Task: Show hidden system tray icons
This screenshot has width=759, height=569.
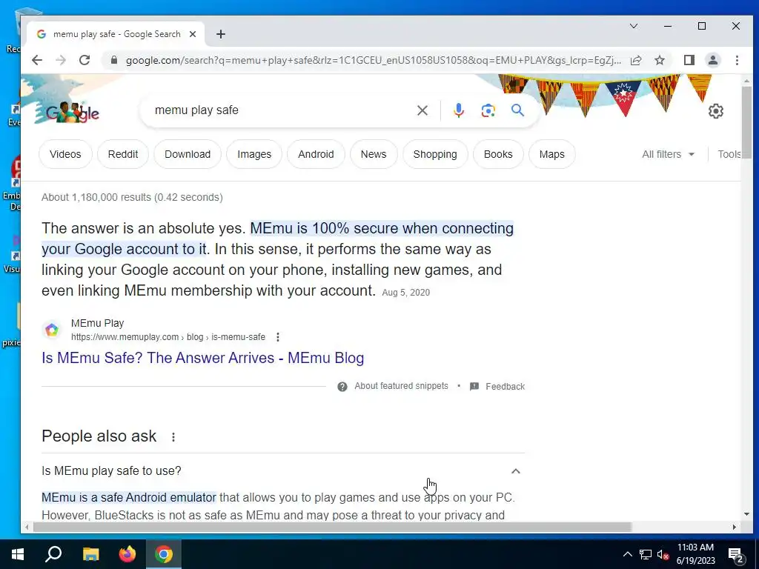Action: (x=627, y=554)
